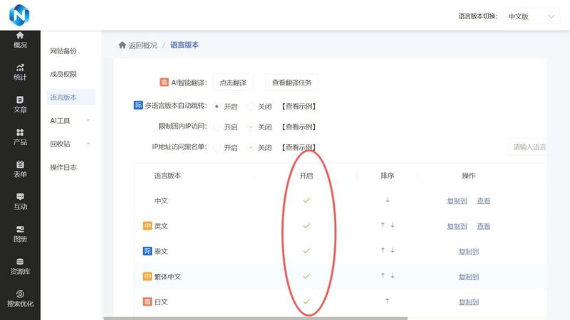Open 成员权限 in the settings menu
This screenshot has height=320, width=570.
(x=63, y=74)
